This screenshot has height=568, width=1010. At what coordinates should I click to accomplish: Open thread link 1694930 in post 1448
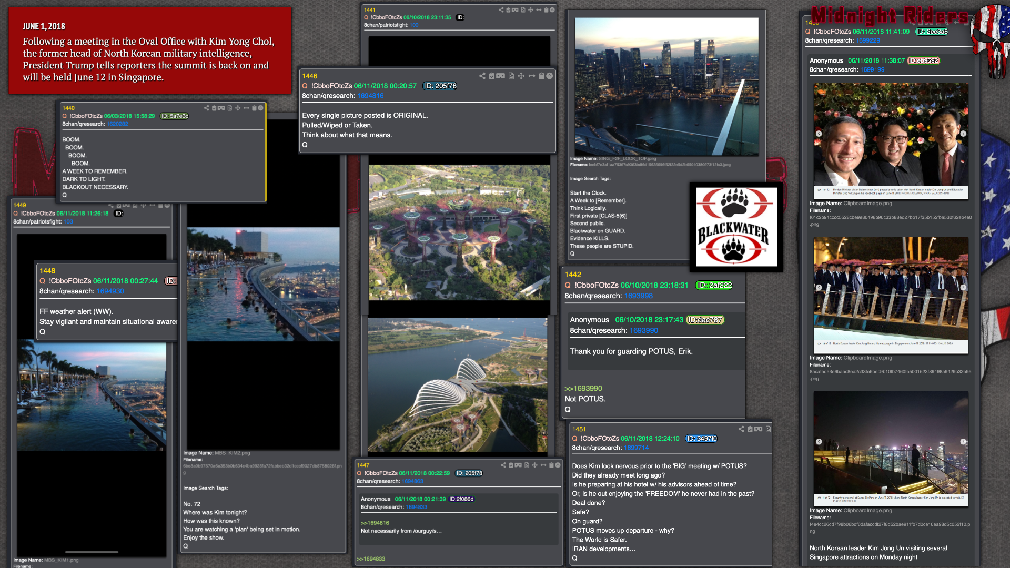click(x=110, y=291)
